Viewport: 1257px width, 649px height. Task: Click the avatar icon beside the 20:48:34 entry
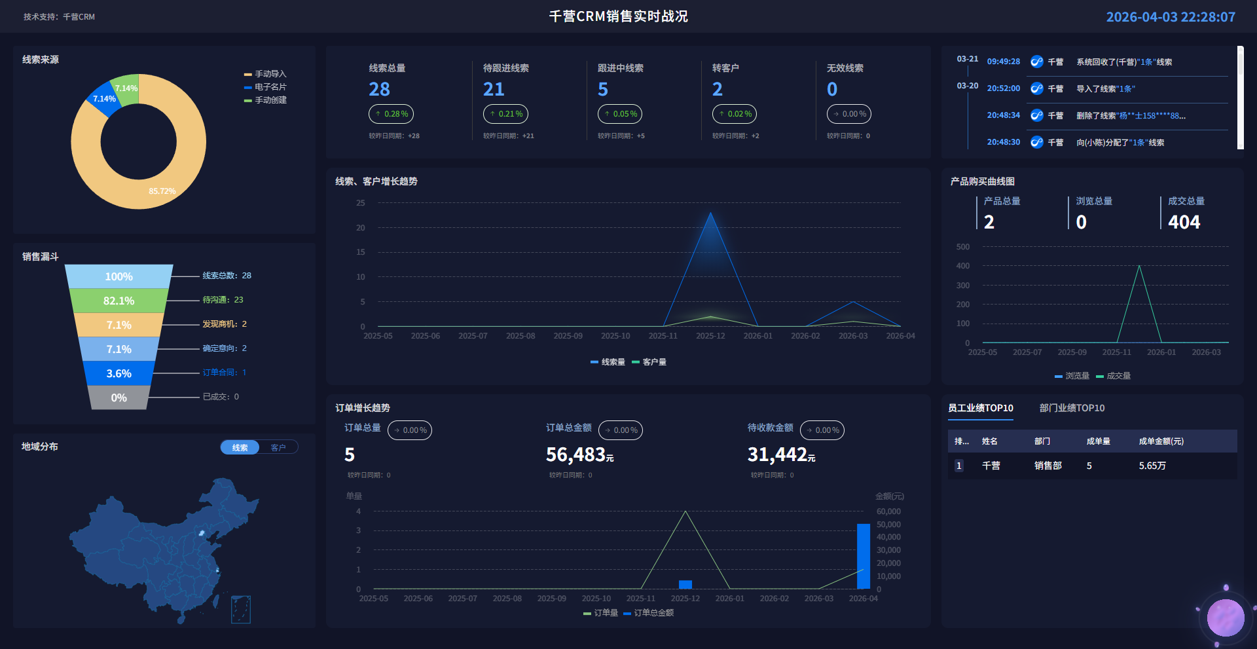coord(1036,115)
